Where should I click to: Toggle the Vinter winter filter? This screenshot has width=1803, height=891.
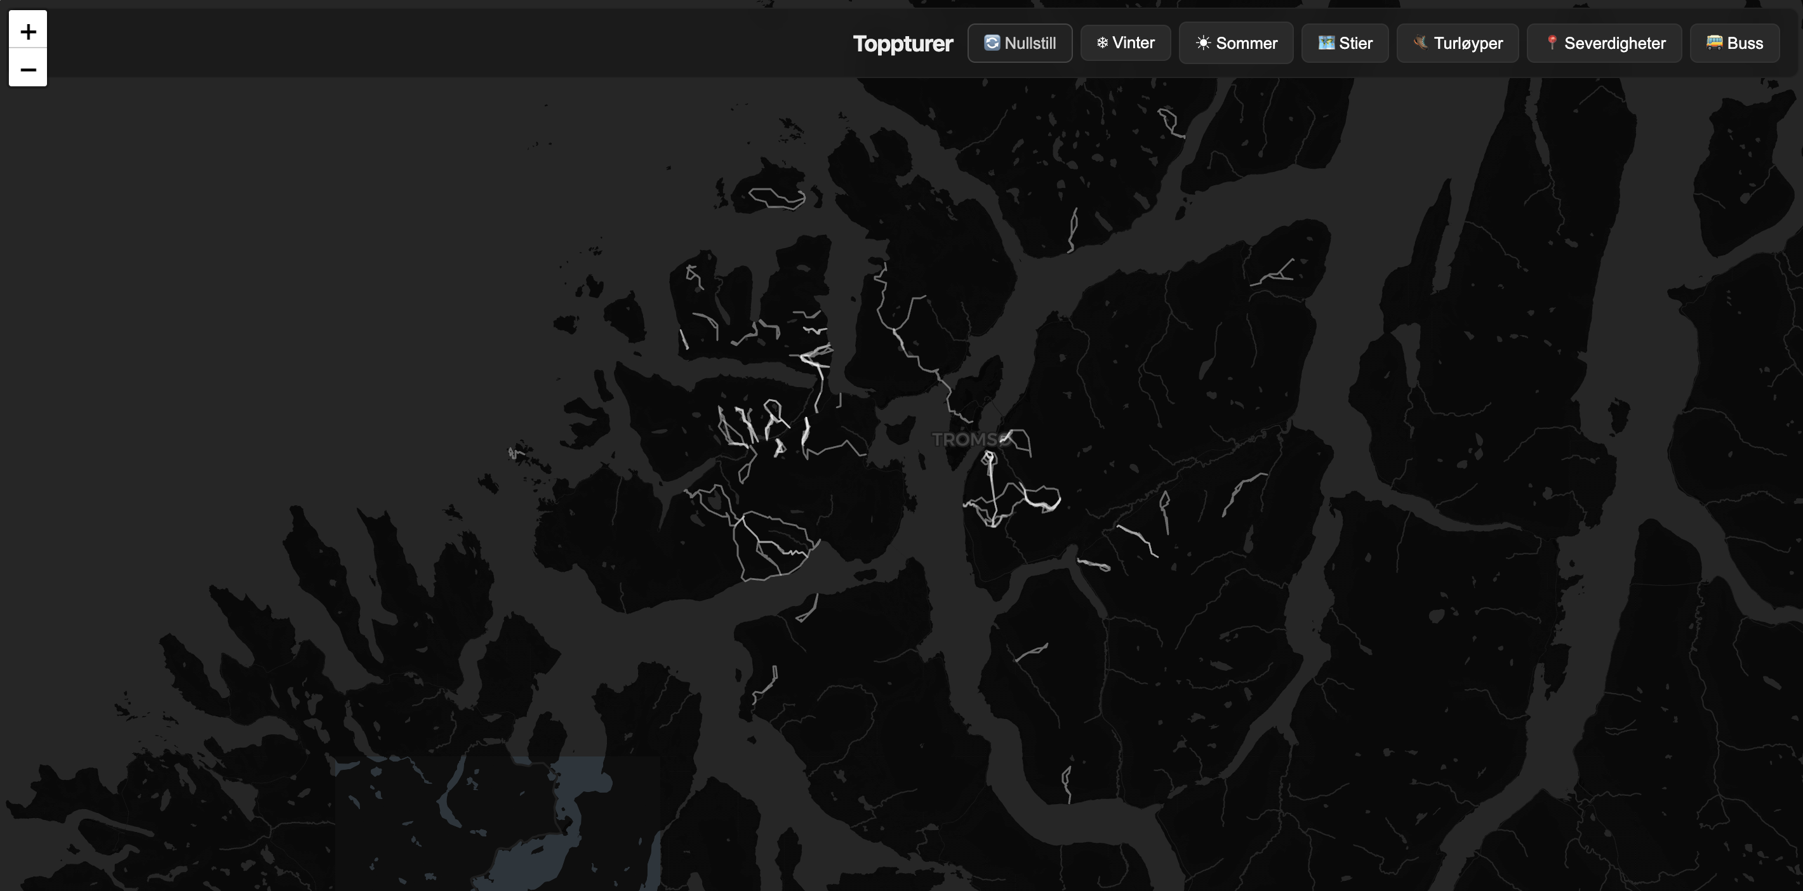[1126, 43]
